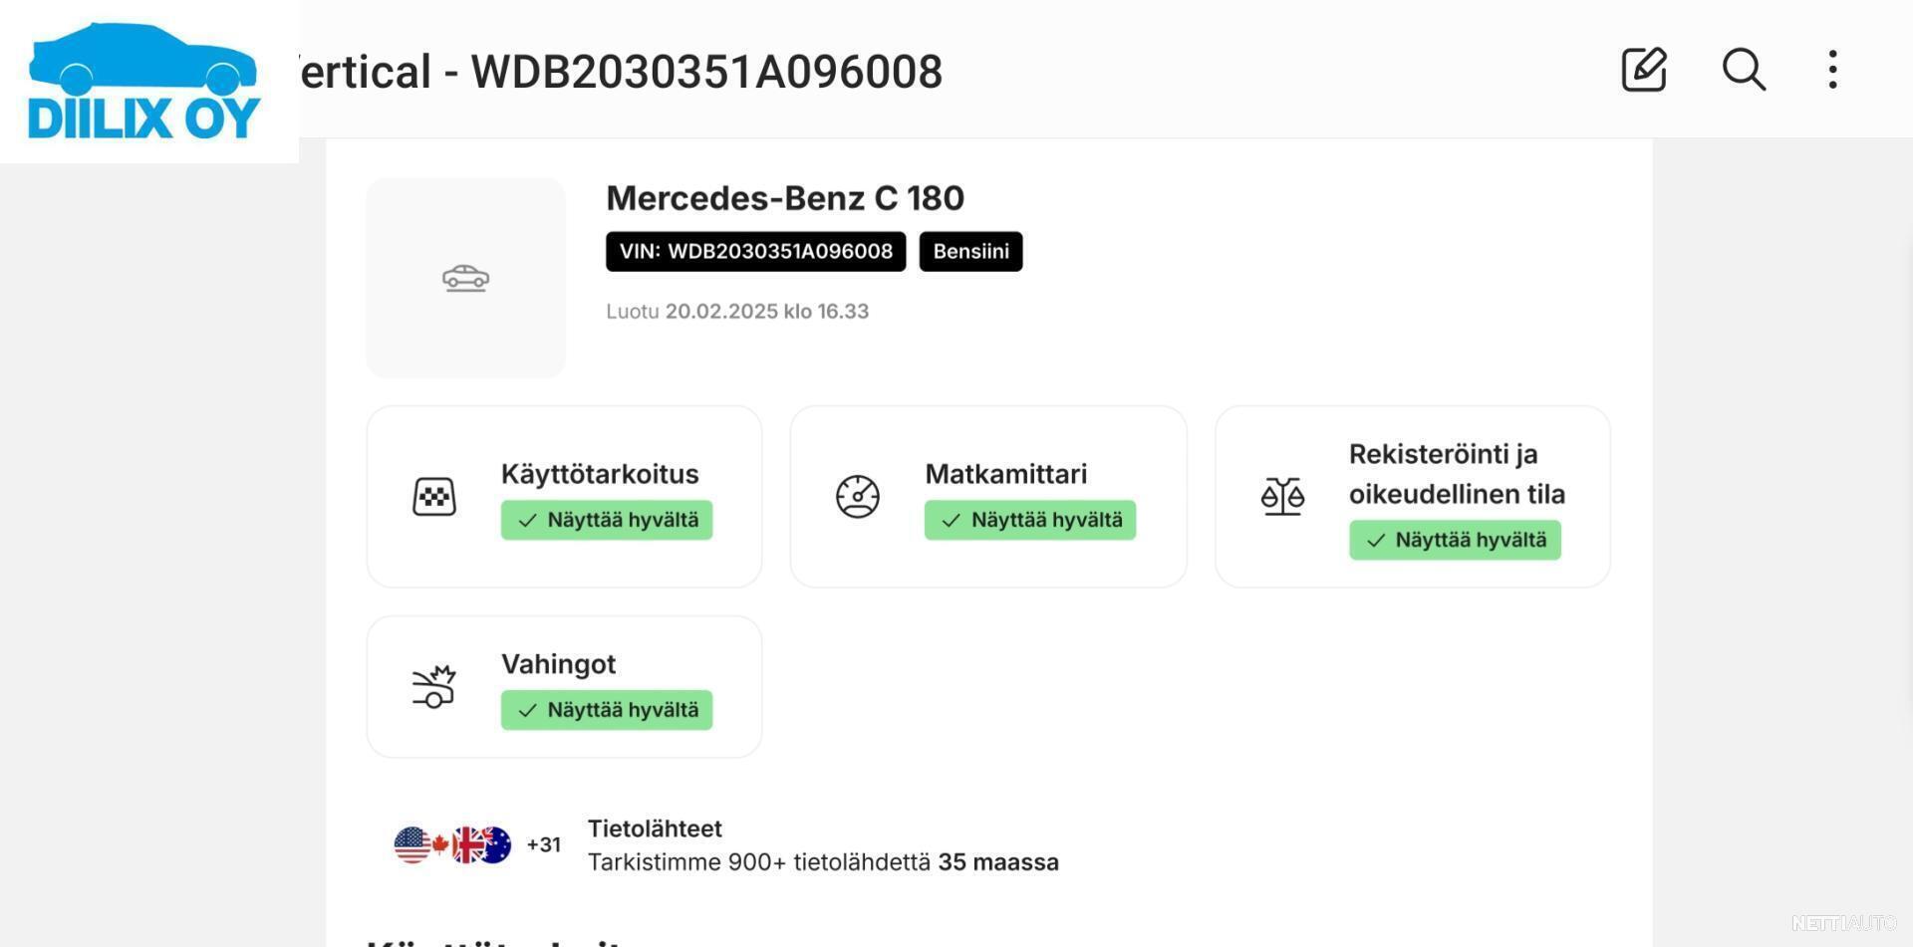Click the taxi Käyttötarkoitus icon
The width and height of the screenshot is (1913, 947).
[x=434, y=496]
